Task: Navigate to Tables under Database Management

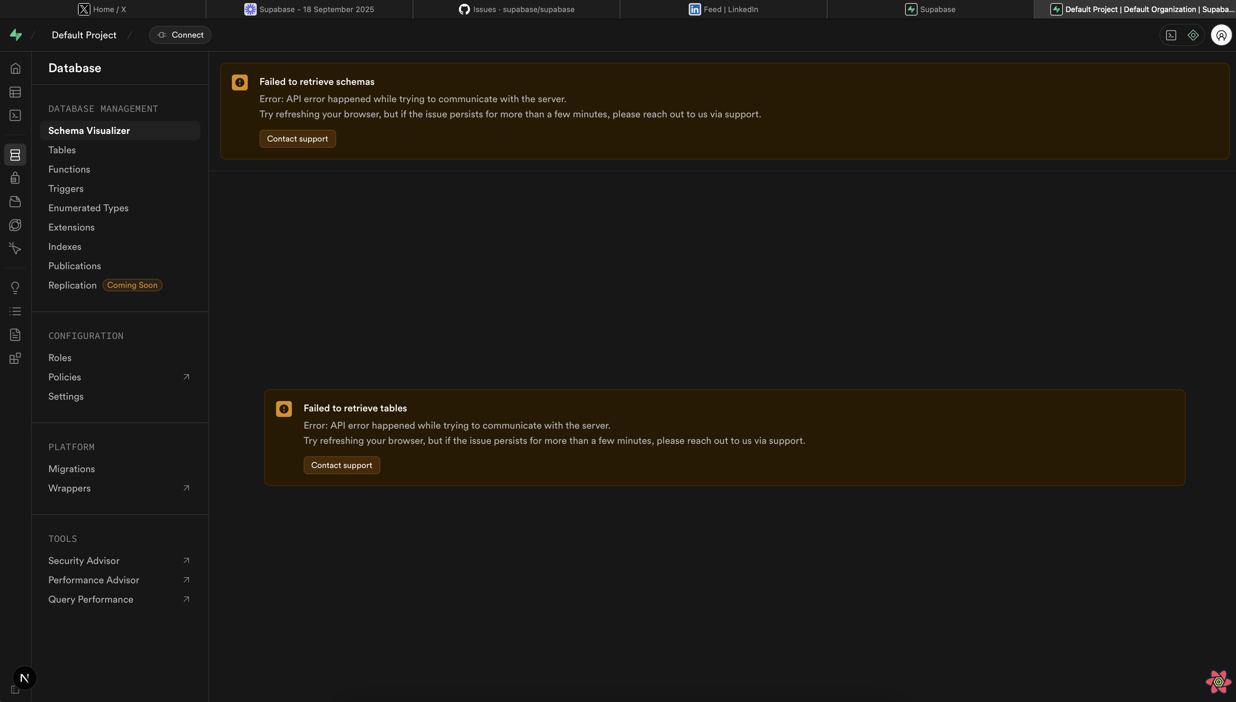Action: [x=62, y=149]
